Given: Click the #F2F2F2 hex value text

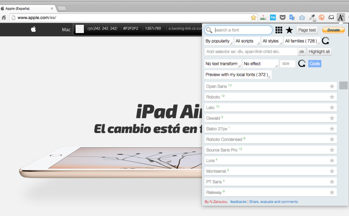Looking at the screenshot, I should (x=131, y=29).
